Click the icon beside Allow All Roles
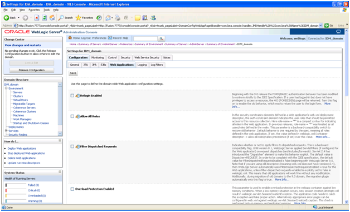Viewport: 350px width, 212px height. [77, 116]
